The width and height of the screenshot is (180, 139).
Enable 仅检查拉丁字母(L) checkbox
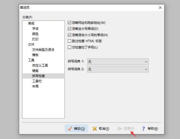(70, 47)
